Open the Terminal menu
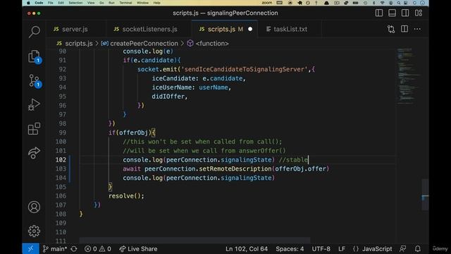This screenshot has height=254, width=451. tap(125, 3)
